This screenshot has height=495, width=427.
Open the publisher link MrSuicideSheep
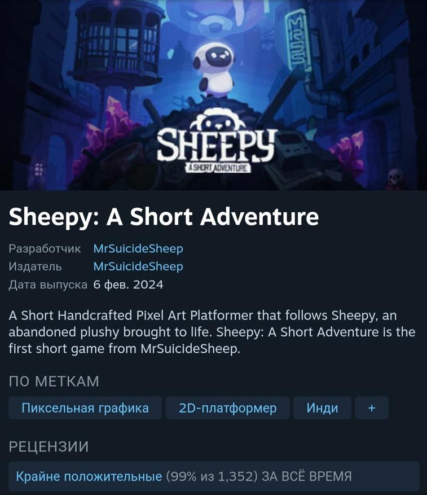[x=138, y=266]
